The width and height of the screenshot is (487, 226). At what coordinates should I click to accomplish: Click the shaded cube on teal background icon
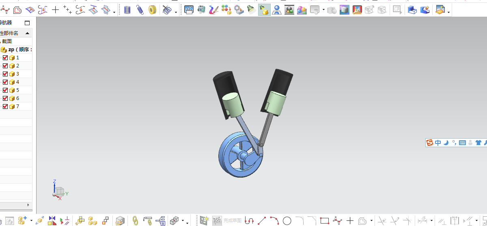point(345,10)
